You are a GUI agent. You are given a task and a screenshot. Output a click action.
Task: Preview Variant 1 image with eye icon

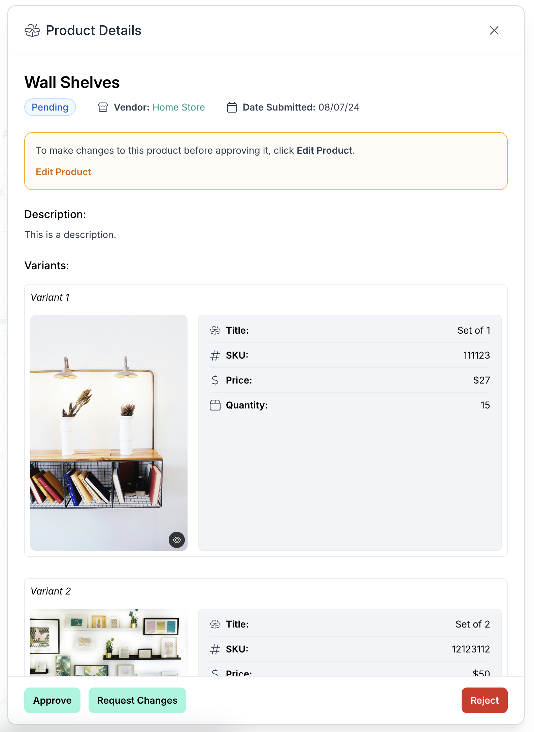click(x=177, y=540)
